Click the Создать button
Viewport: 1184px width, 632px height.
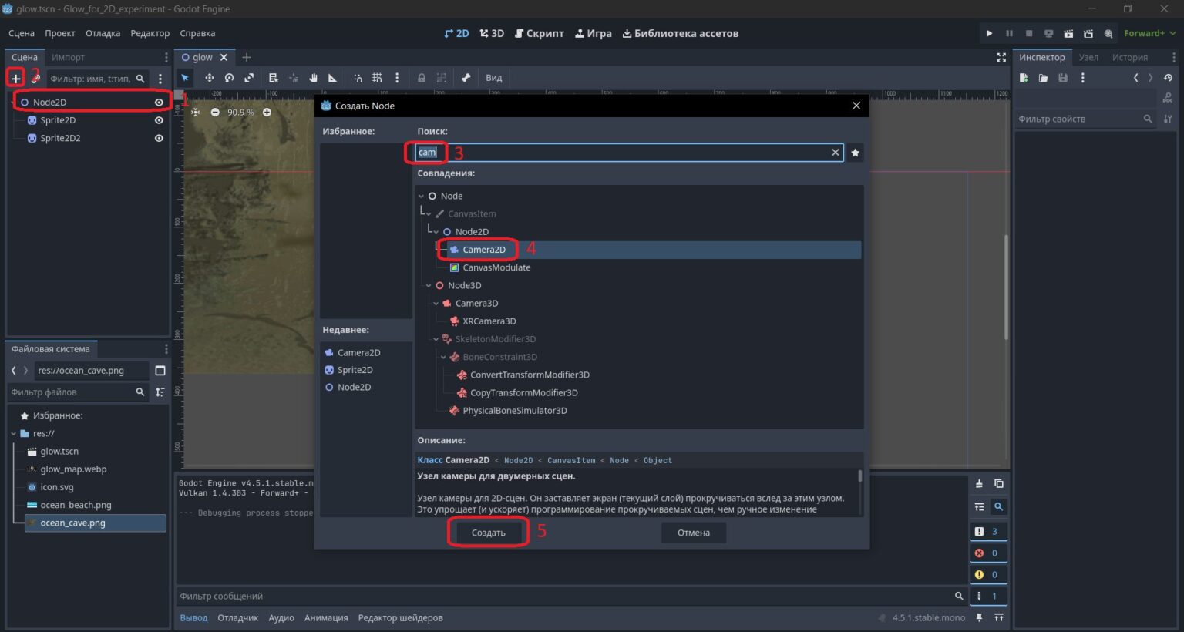click(x=488, y=533)
